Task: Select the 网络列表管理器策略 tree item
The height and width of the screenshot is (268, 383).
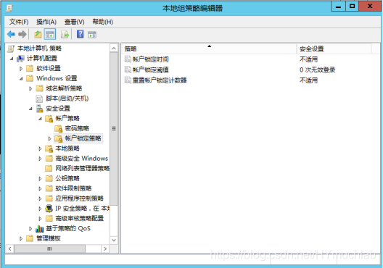Action: 82,168
